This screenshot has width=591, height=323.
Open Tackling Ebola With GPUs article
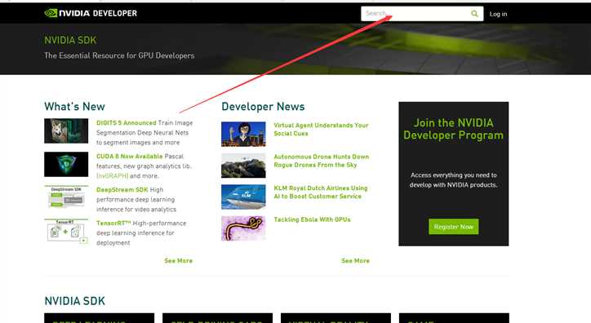[312, 219]
